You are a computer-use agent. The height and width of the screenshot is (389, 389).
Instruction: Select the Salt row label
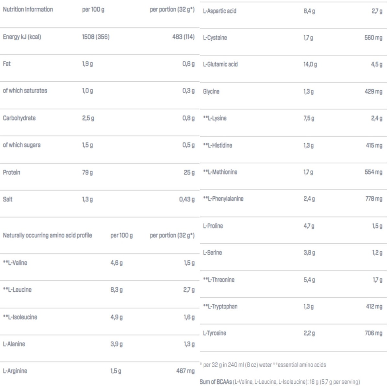7,199
